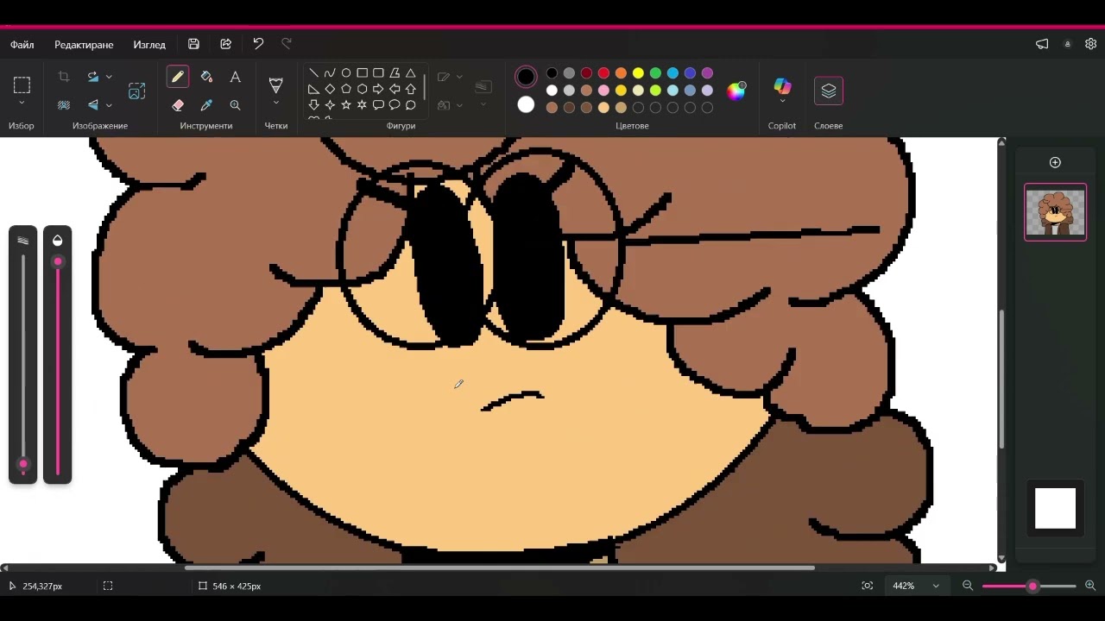This screenshot has width=1105, height=621.
Task: Open Paint settings gear
Action: (1090, 44)
